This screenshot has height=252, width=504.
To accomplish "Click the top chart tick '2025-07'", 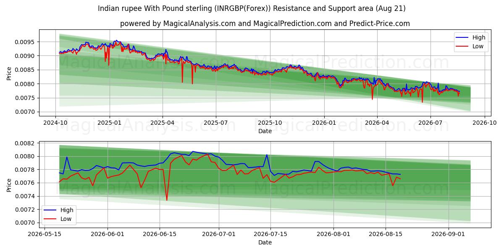I will click(216, 123).
